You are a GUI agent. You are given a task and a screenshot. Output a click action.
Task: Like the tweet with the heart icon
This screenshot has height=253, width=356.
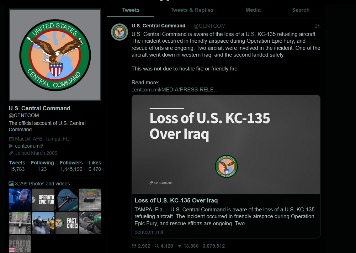tap(180, 246)
